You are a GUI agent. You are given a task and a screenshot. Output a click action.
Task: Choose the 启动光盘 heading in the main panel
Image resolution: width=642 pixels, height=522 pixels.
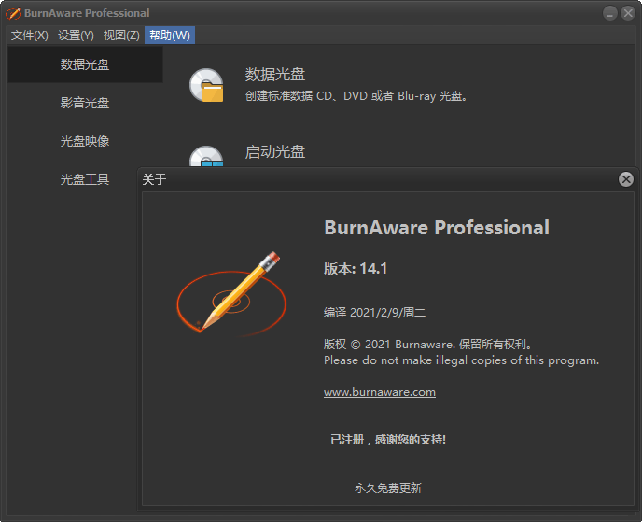pyautogui.click(x=275, y=151)
